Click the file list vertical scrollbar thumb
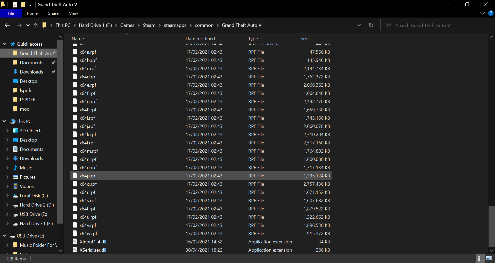The image size is (495, 263). [492, 226]
